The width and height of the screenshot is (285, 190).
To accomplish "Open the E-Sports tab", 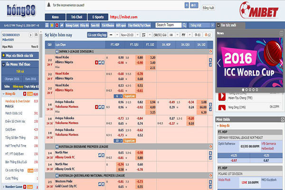I will click(x=98, y=17).
